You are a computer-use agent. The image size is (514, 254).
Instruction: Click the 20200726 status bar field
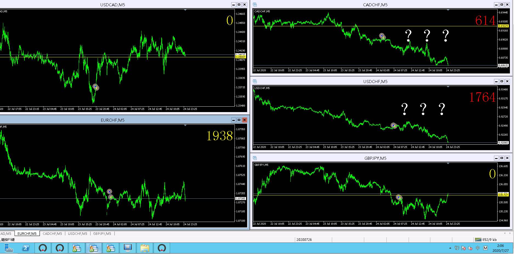click(304, 239)
